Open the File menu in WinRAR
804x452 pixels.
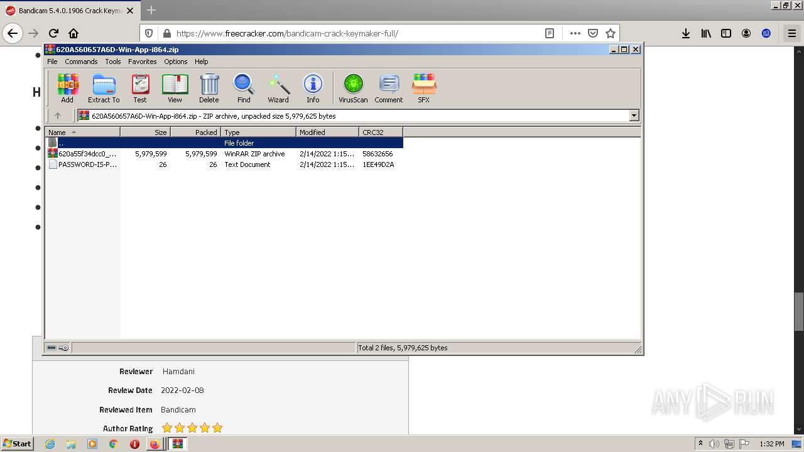pos(52,62)
